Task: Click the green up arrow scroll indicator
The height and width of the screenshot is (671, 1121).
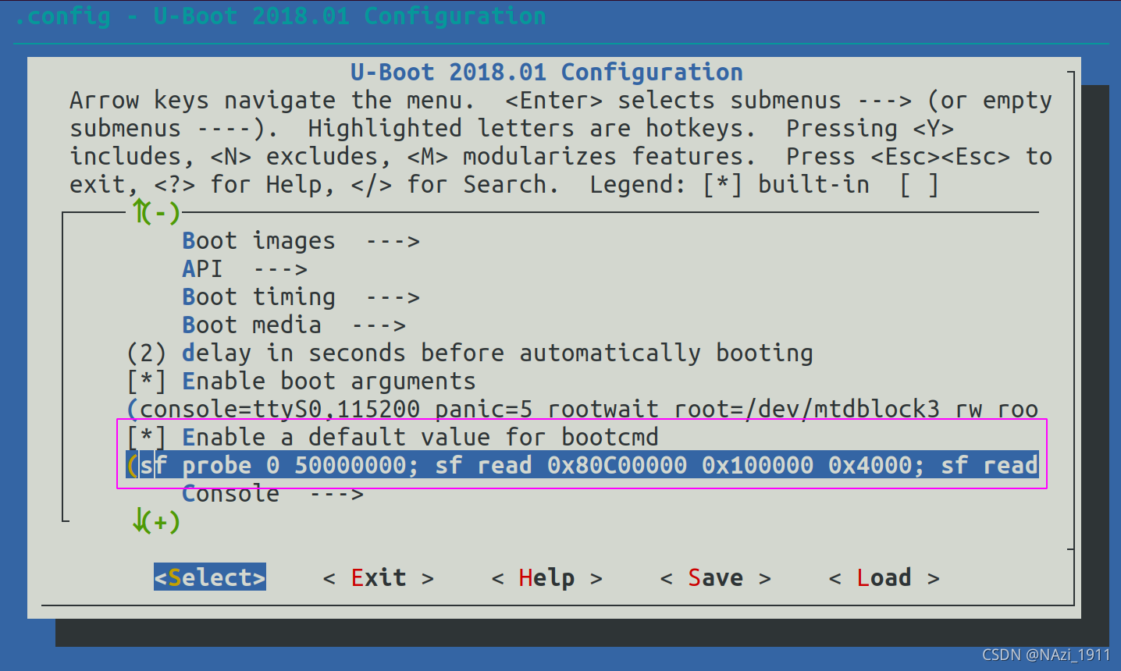Action: [x=155, y=211]
